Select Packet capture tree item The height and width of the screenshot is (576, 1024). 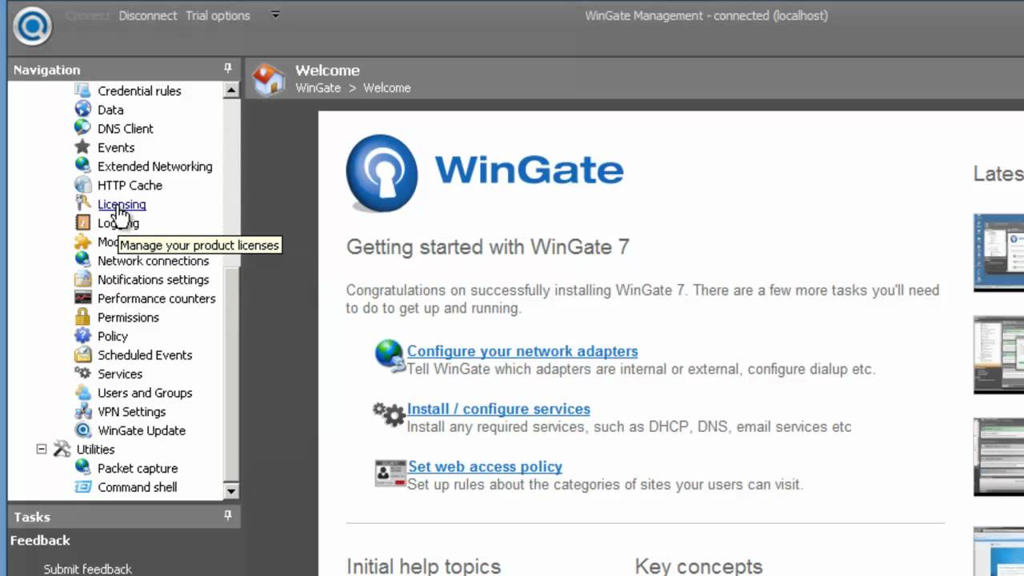138,468
